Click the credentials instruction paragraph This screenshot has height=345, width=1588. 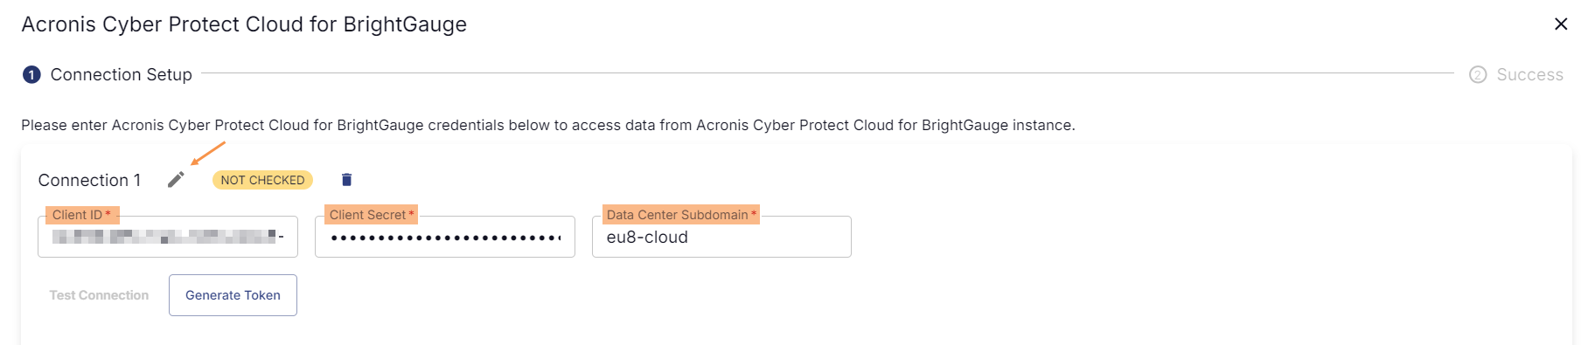(x=548, y=125)
